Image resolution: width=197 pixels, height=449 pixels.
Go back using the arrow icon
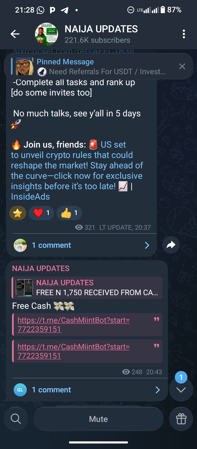click(x=15, y=34)
